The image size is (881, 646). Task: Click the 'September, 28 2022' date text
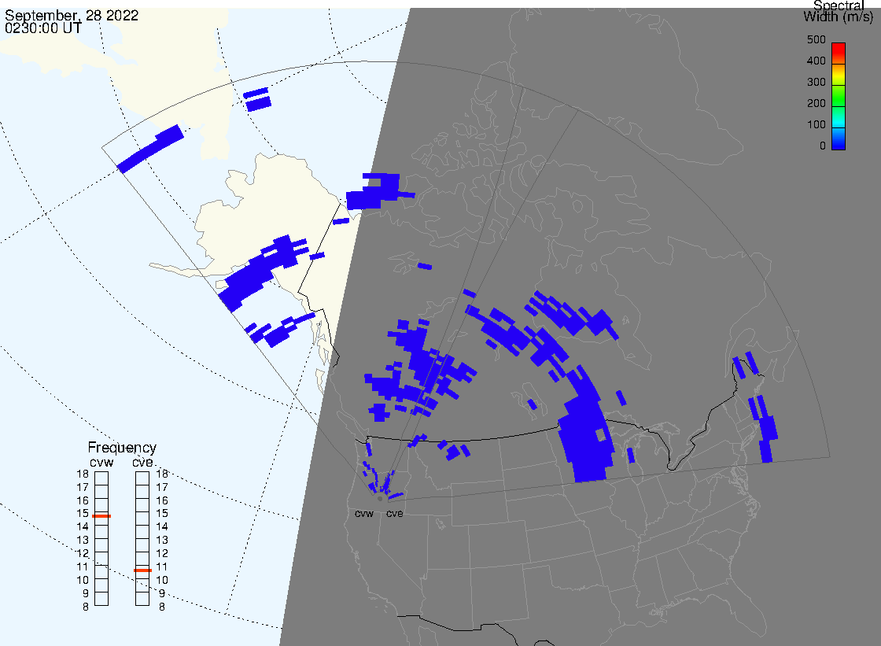(72, 15)
